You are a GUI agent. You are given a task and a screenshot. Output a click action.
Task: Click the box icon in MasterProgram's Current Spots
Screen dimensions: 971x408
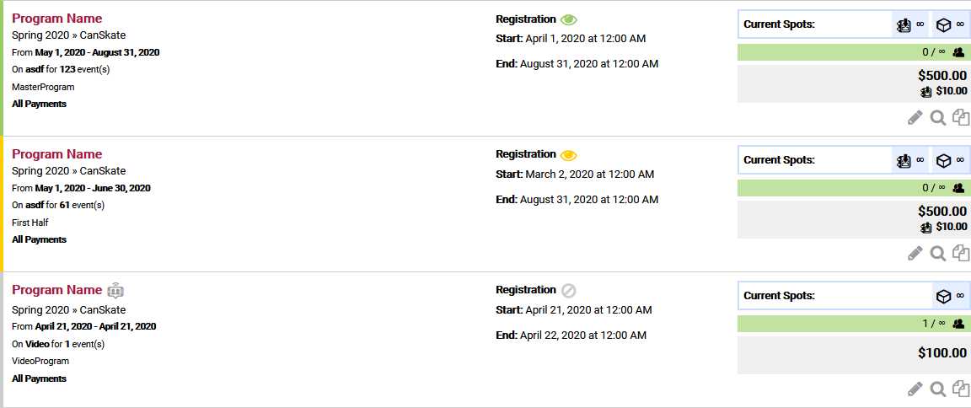944,24
